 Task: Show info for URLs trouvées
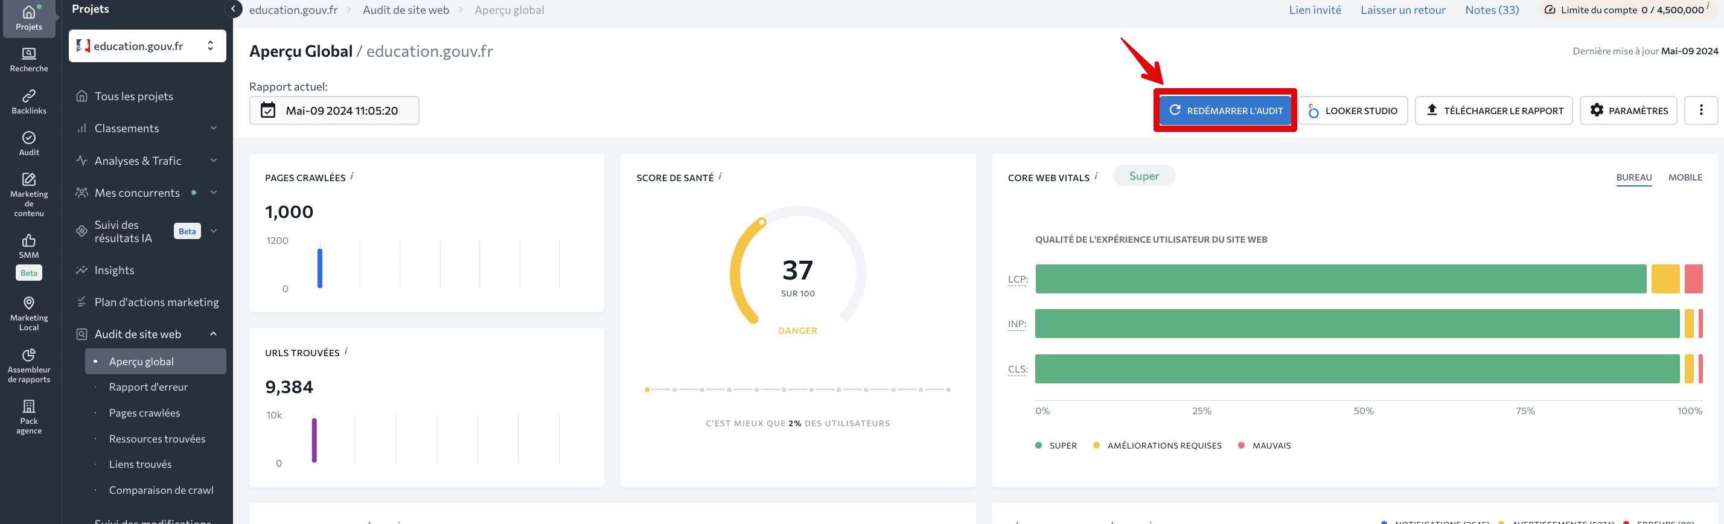(346, 351)
